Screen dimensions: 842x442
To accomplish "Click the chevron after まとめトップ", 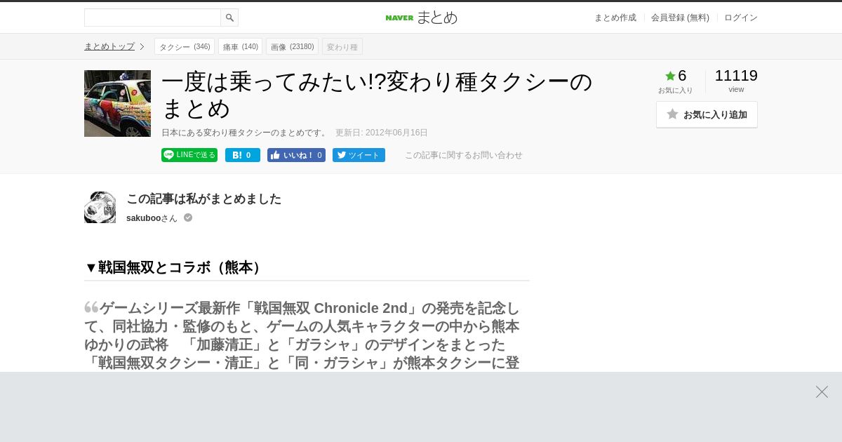I will pyautogui.click(x=142, y=46).
